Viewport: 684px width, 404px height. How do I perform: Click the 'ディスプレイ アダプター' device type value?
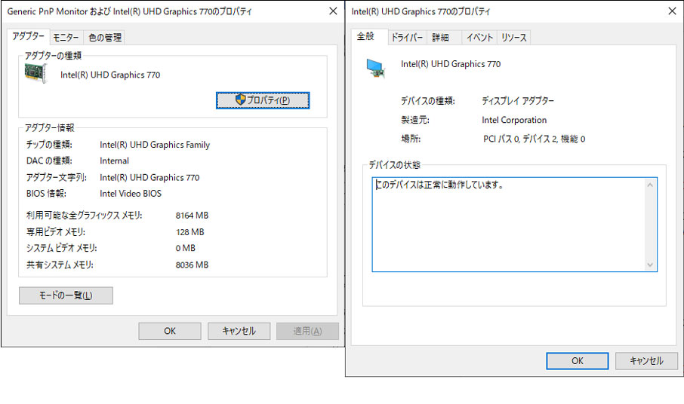(518, 100)
